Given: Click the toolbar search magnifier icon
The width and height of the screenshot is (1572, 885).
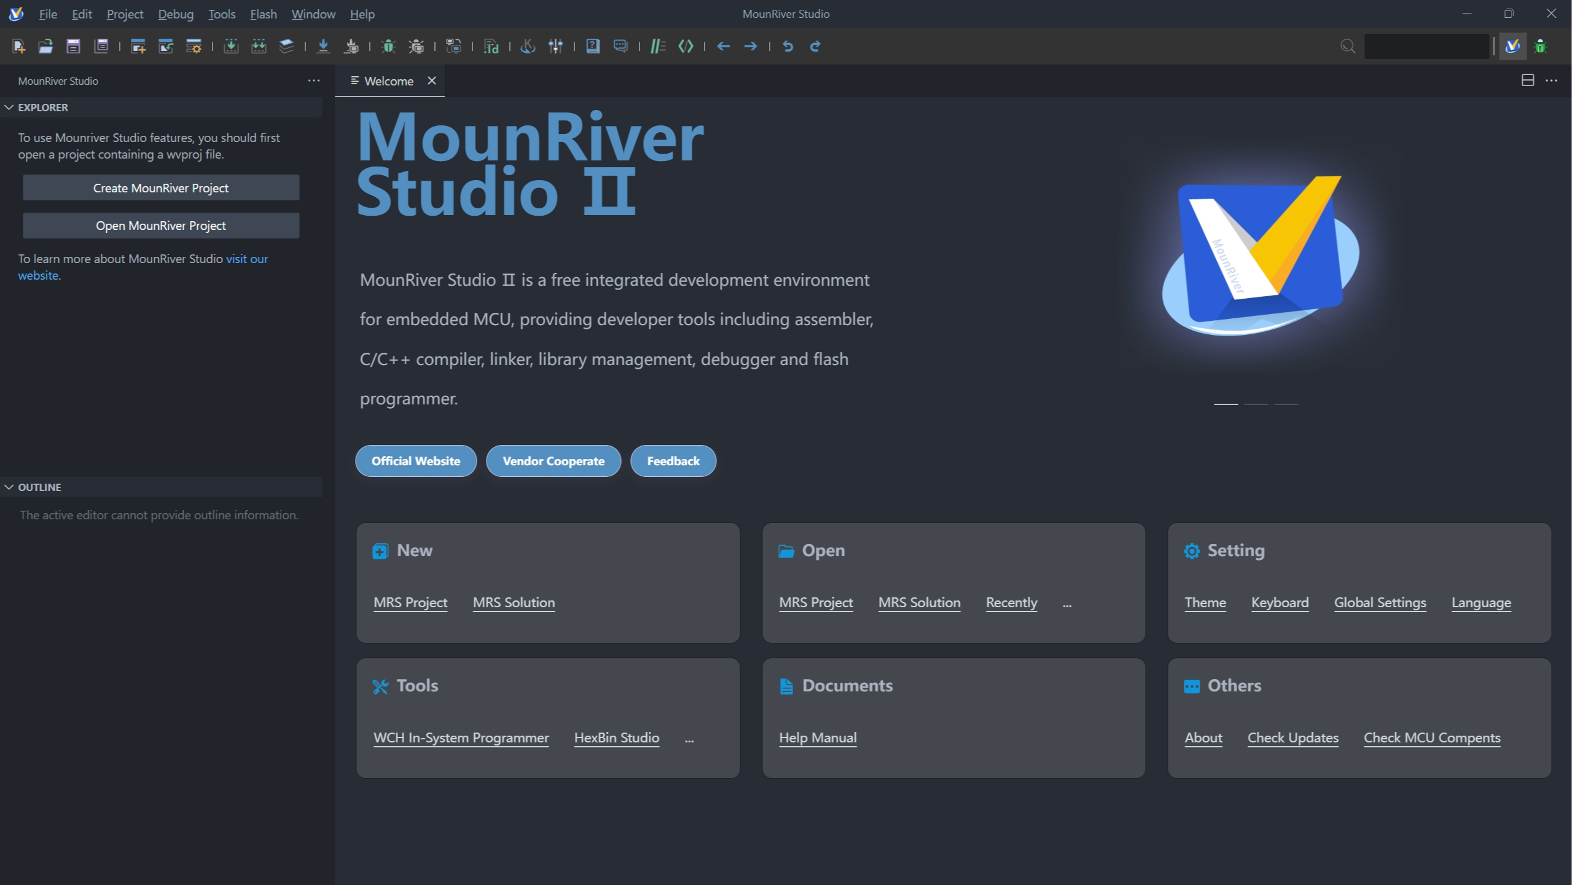Looking at the screenshot, I should (1347, 46).
